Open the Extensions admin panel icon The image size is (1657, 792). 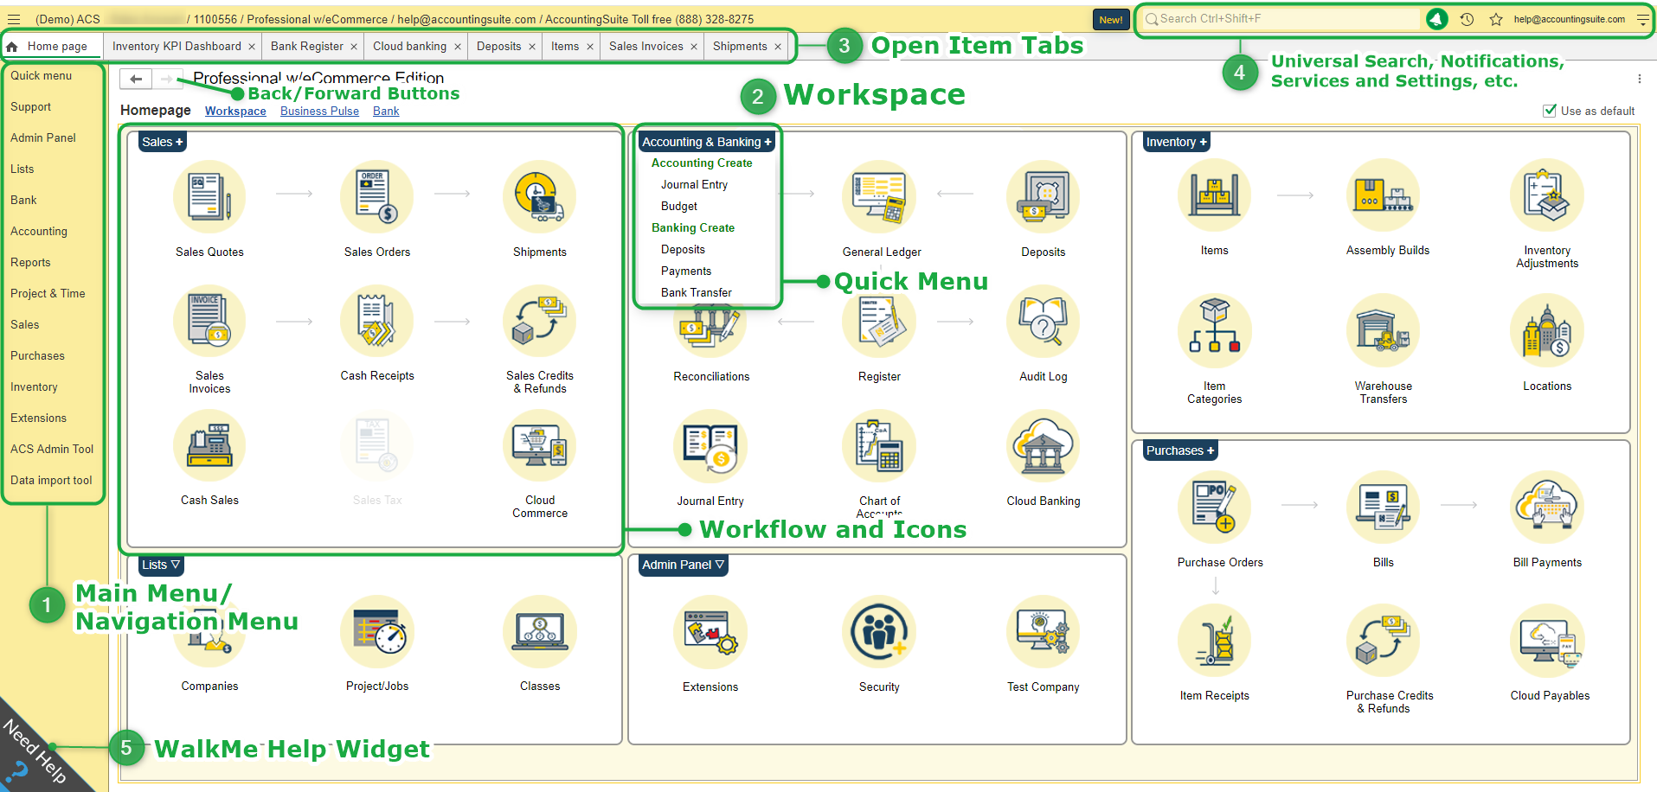coord(710,632)
